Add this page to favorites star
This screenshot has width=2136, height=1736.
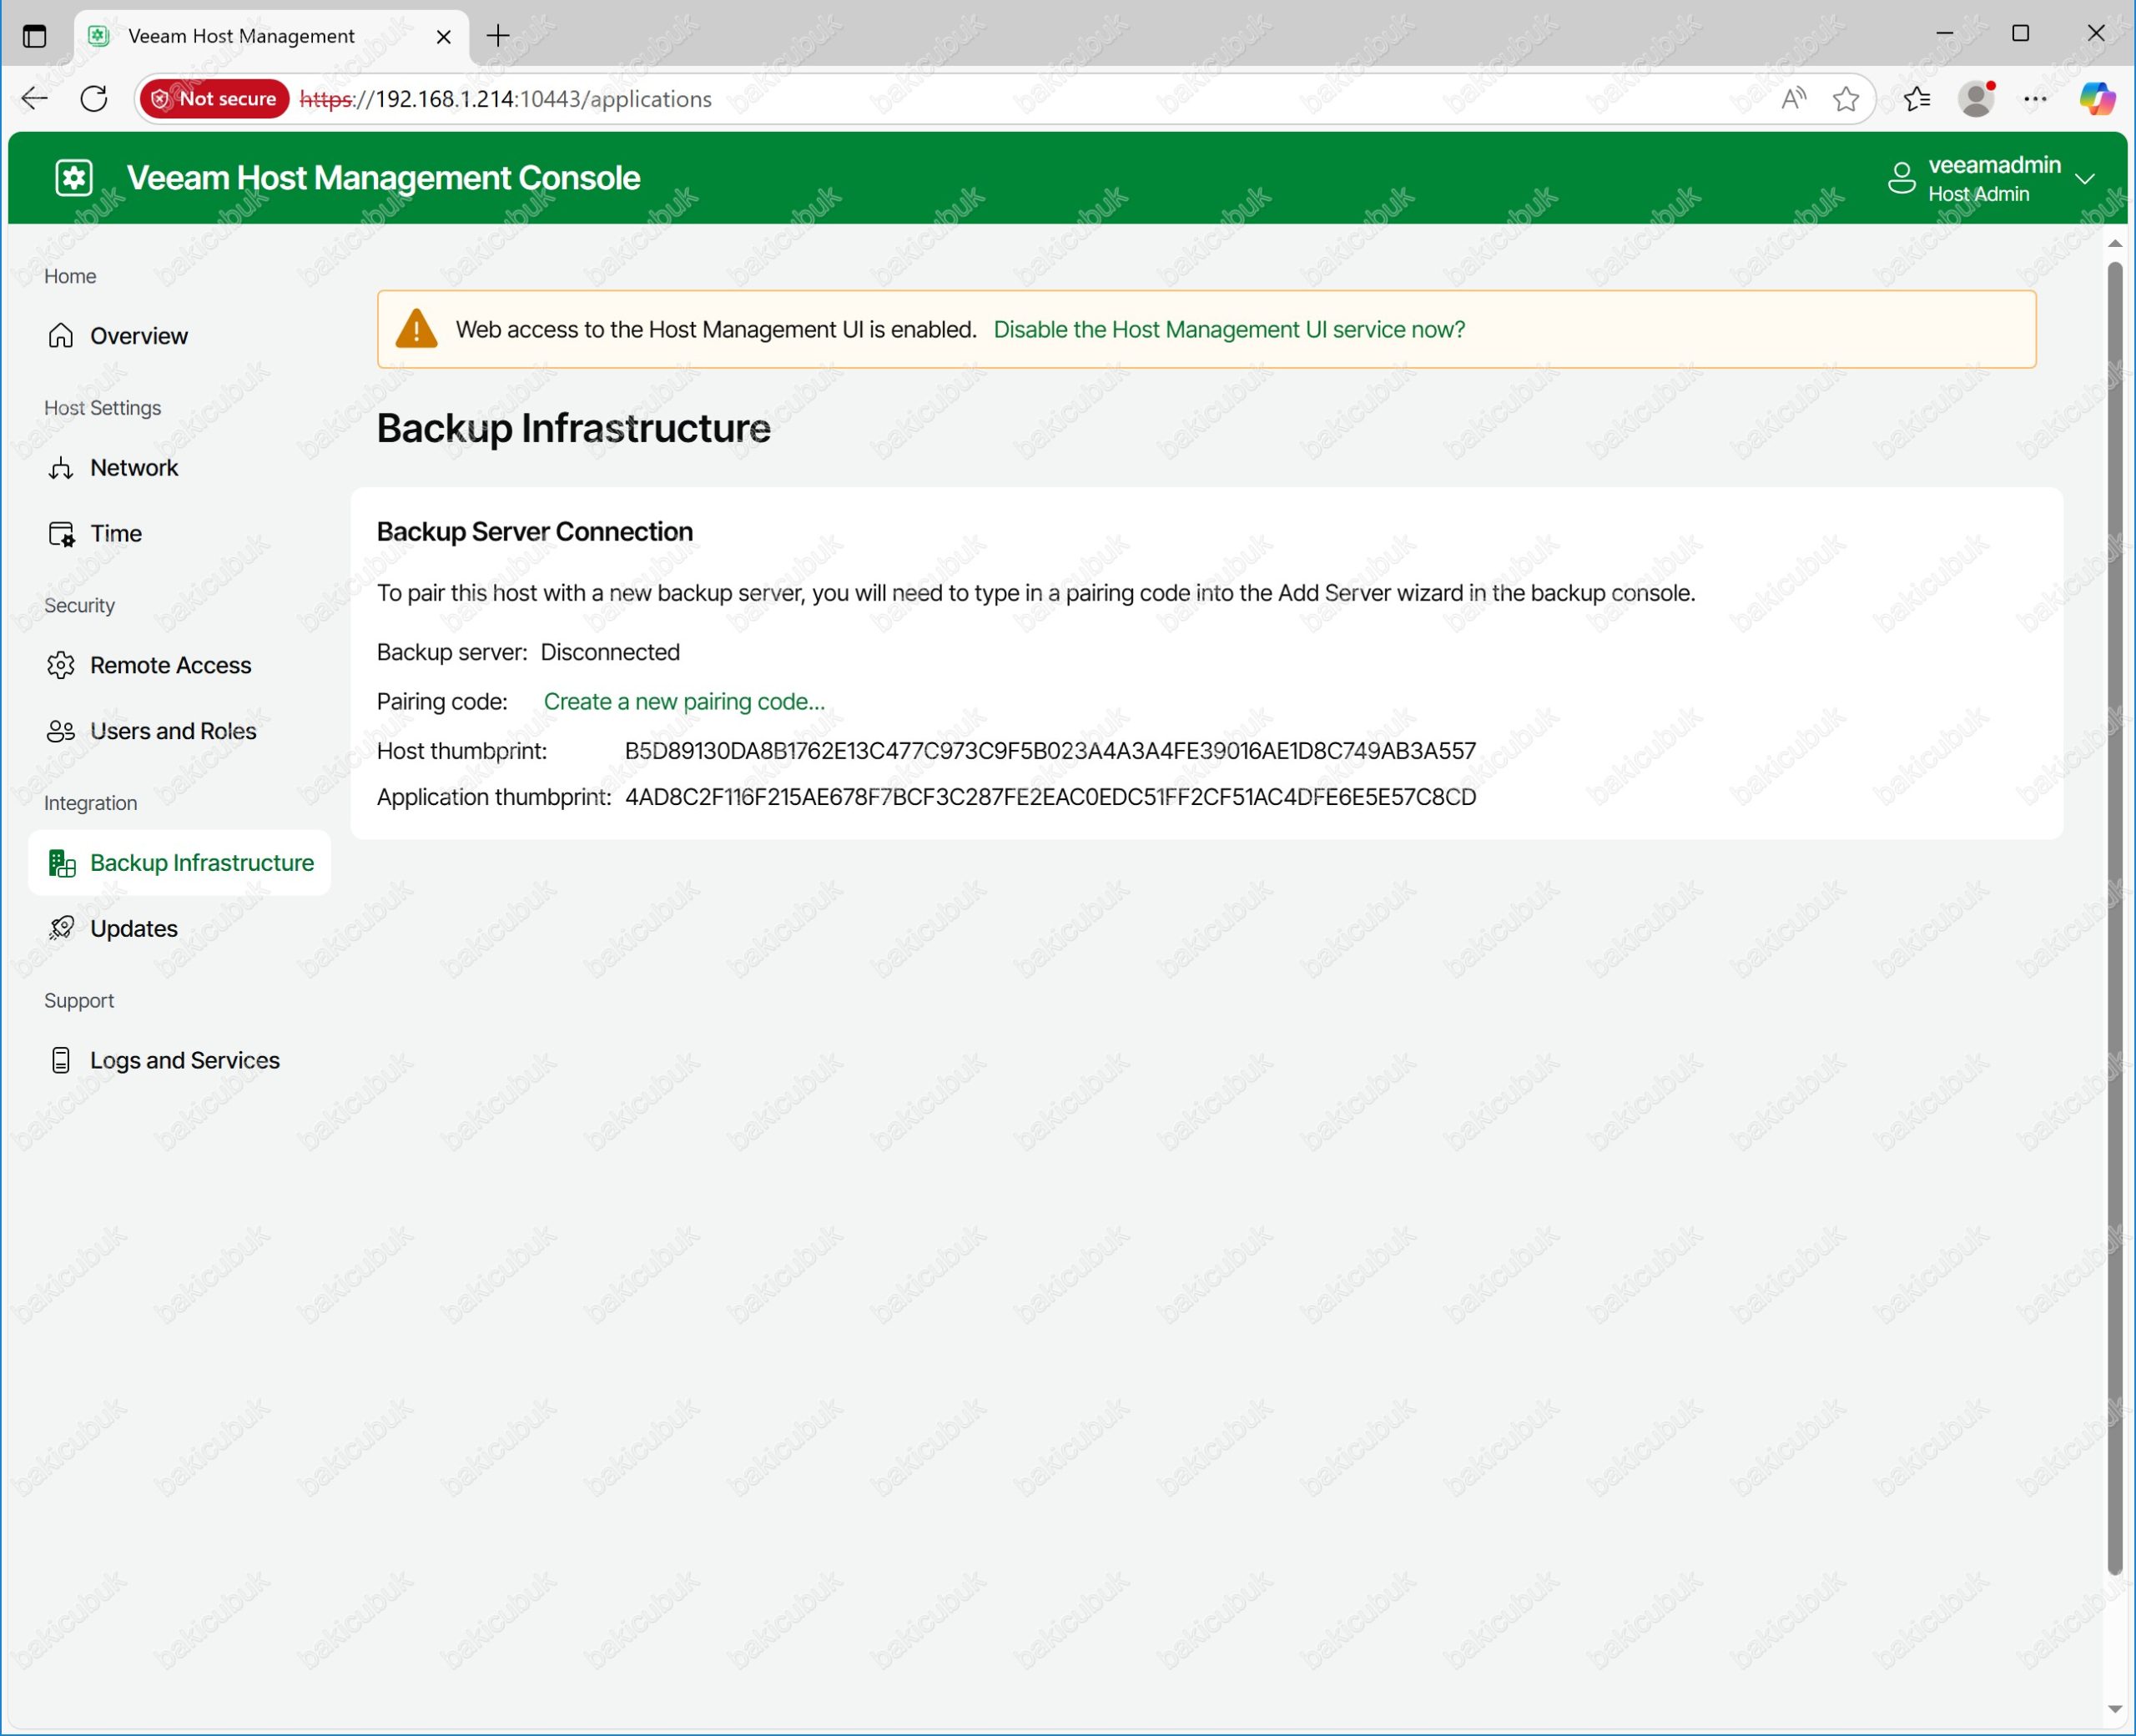1846,98
